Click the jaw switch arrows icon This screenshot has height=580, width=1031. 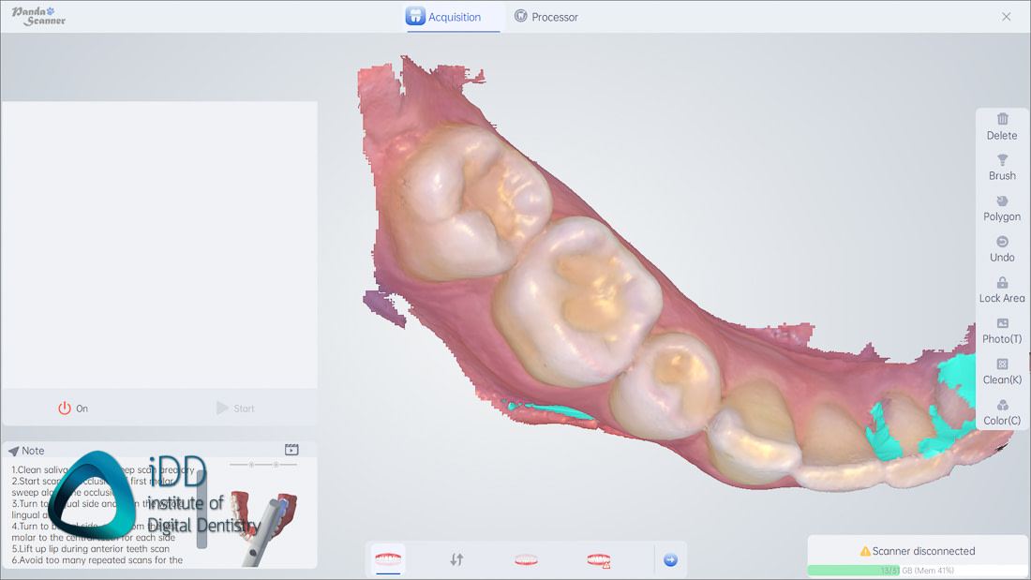click(x=456, y=558)
